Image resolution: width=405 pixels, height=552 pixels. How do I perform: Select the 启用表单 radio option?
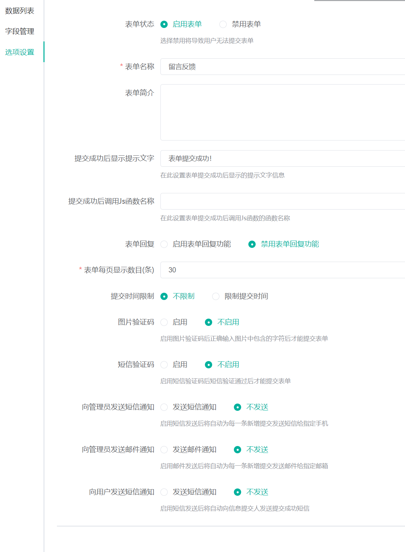tap(165, 25)
